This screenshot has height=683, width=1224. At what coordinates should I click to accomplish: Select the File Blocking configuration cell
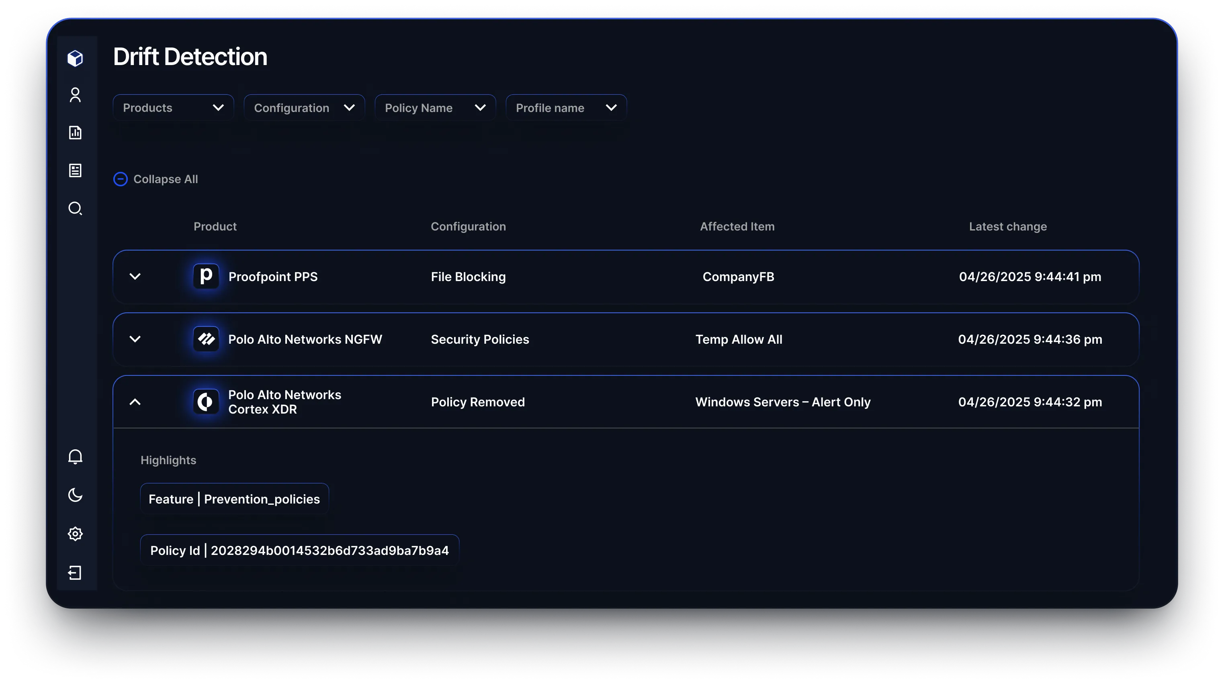coord(468,276)
